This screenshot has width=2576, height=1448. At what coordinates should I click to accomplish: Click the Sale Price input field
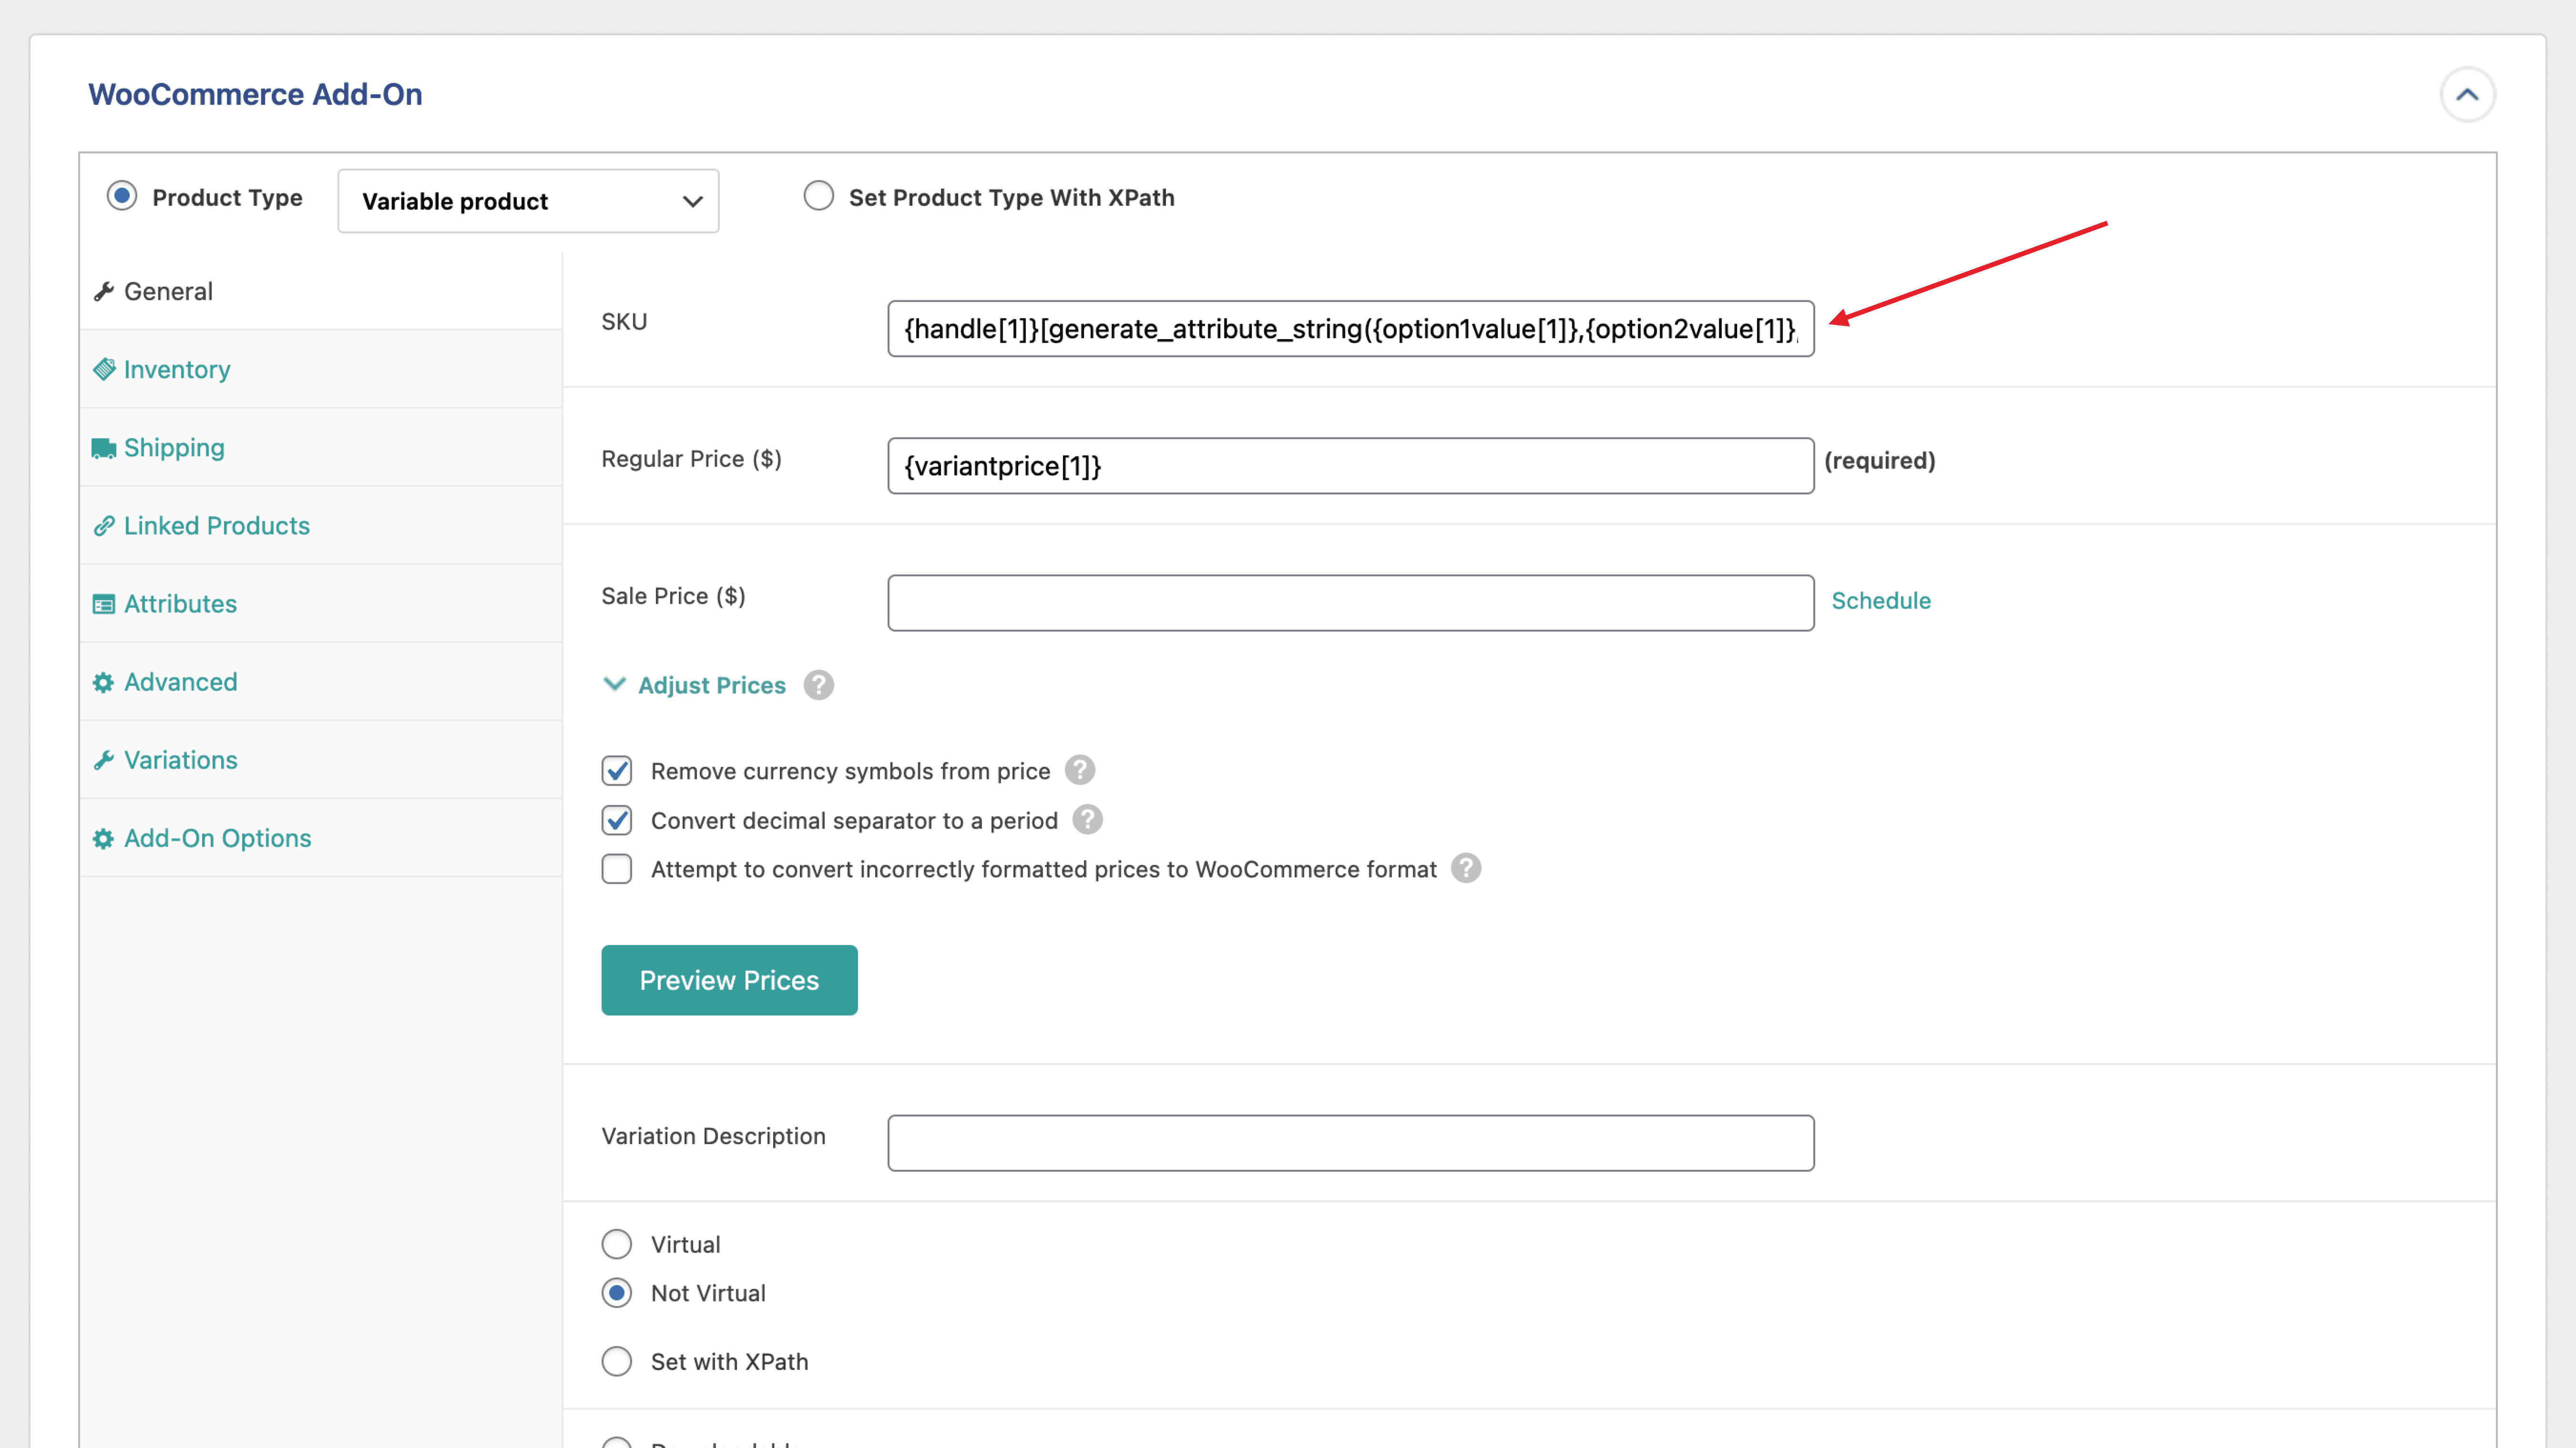click(x=1350, y=603)
